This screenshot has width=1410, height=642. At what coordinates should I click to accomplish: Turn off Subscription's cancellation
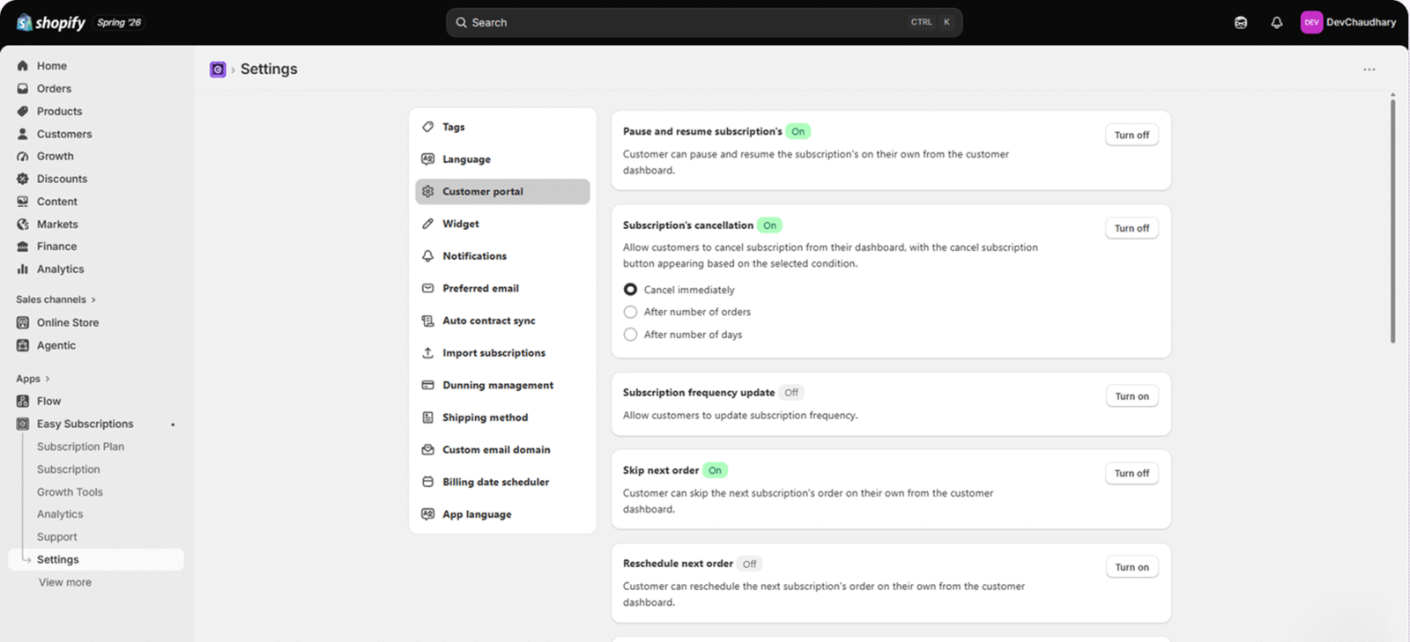click(x=1132, y=228)
